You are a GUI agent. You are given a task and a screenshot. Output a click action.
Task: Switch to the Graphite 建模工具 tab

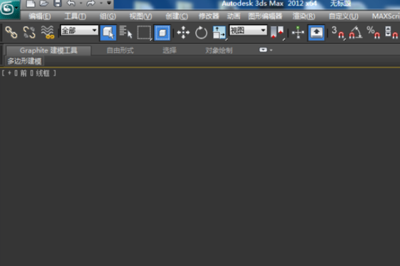coord(49,51)
